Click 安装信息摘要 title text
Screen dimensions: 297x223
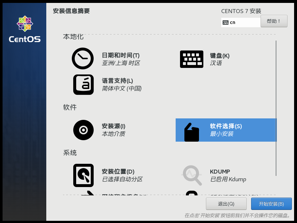point(71,11)
